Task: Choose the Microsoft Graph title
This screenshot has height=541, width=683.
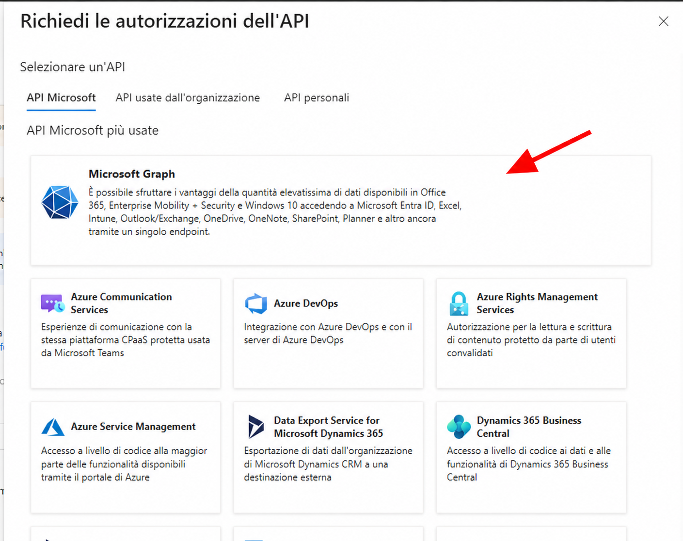Action: point(132,174)
